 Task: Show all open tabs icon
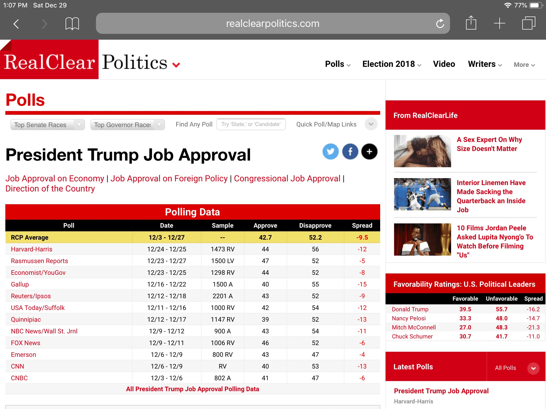(x=528, y=23)
